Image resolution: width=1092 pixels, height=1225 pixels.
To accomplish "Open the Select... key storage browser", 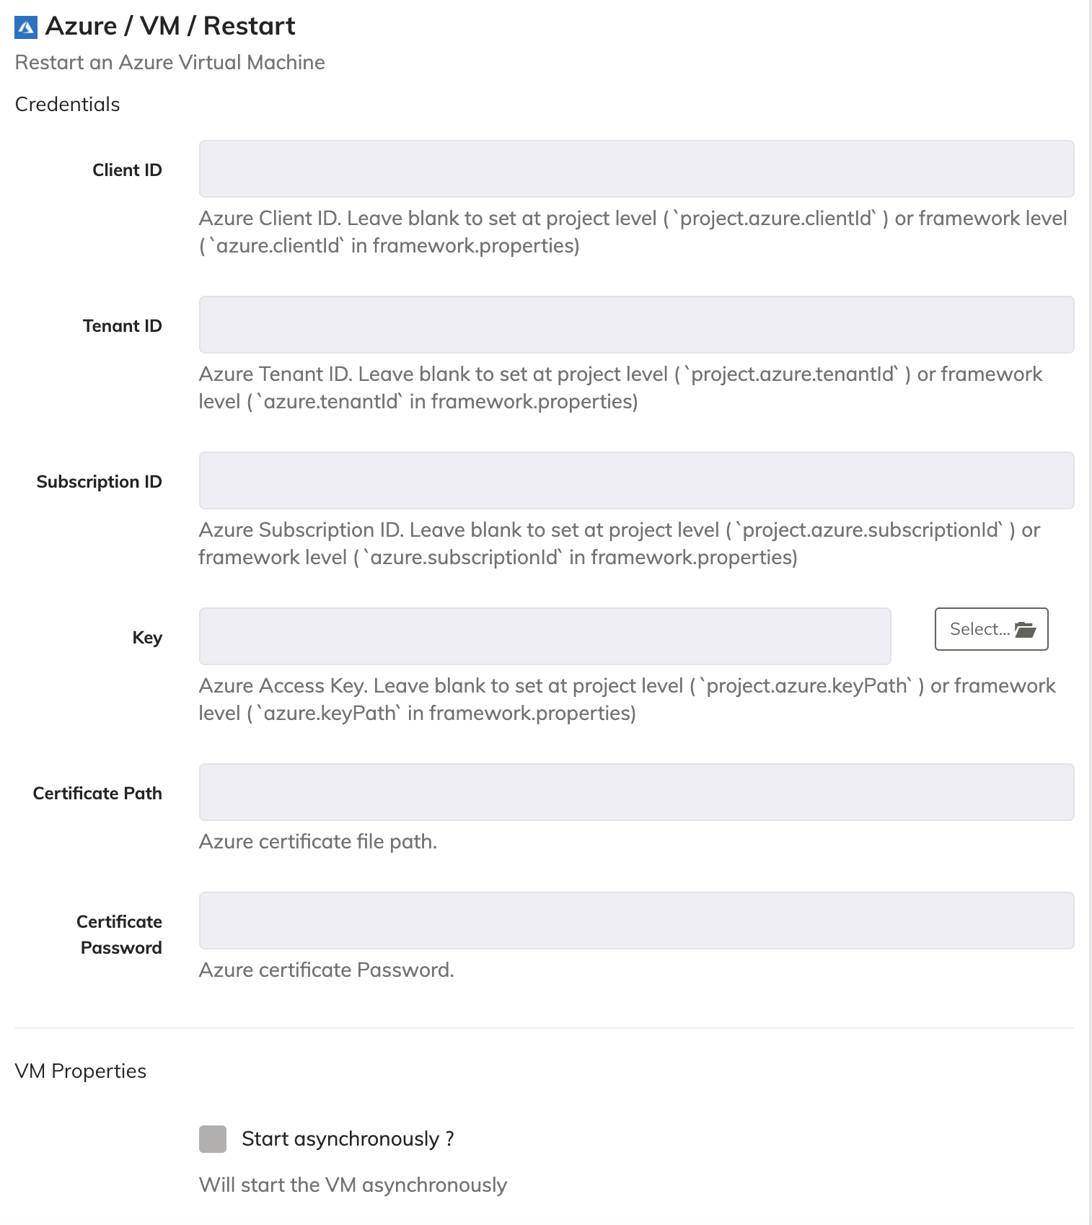I will click(991, 629).
